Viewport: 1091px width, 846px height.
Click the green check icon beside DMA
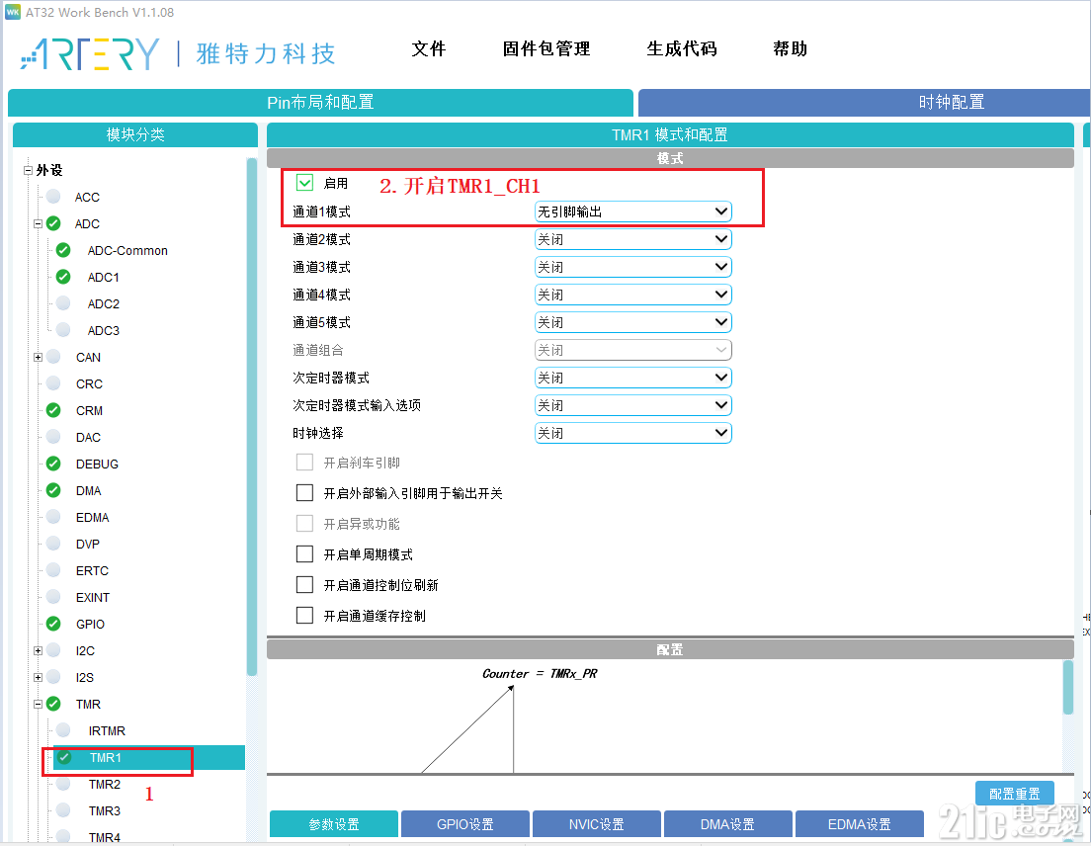53,490
